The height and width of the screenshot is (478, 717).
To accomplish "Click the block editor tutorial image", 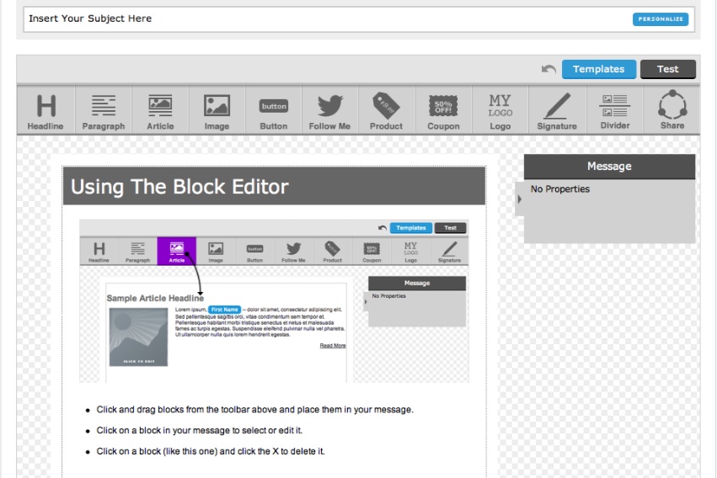I will point(274,301).
